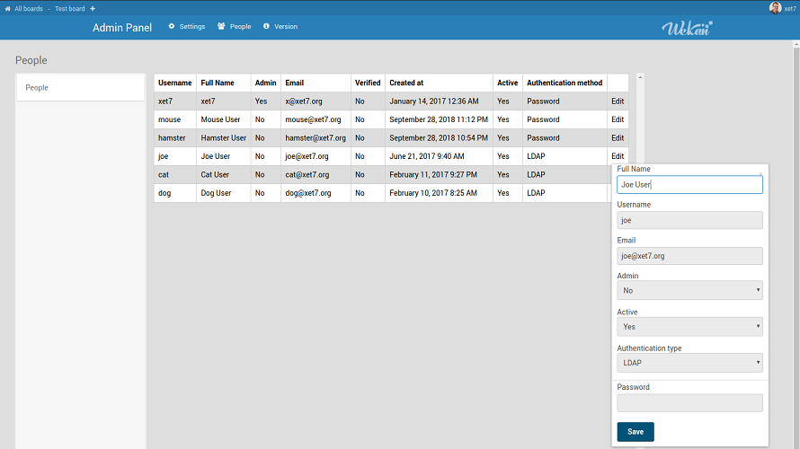Screen dimensions: 800x449
Task: Click Edit for the hamster user
Action: tap(618, 138)
